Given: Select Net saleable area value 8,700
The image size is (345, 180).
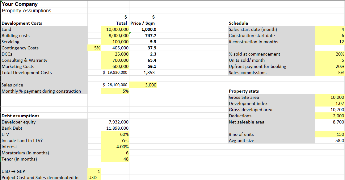Looking at the screenshot, I should (330, 122).
